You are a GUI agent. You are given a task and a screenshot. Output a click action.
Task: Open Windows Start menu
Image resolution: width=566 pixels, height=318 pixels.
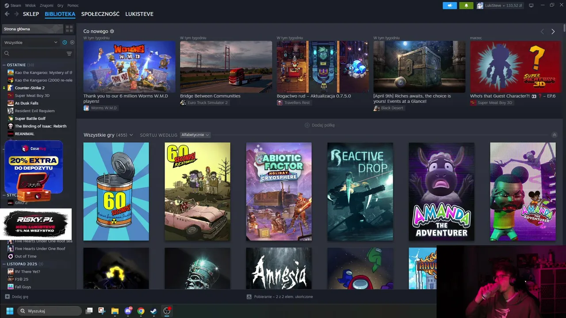point(10,311)
